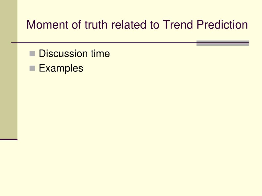Screen dimensions: 262x196
Task: Click the word 'Moment' in the title
Action: 48,25
